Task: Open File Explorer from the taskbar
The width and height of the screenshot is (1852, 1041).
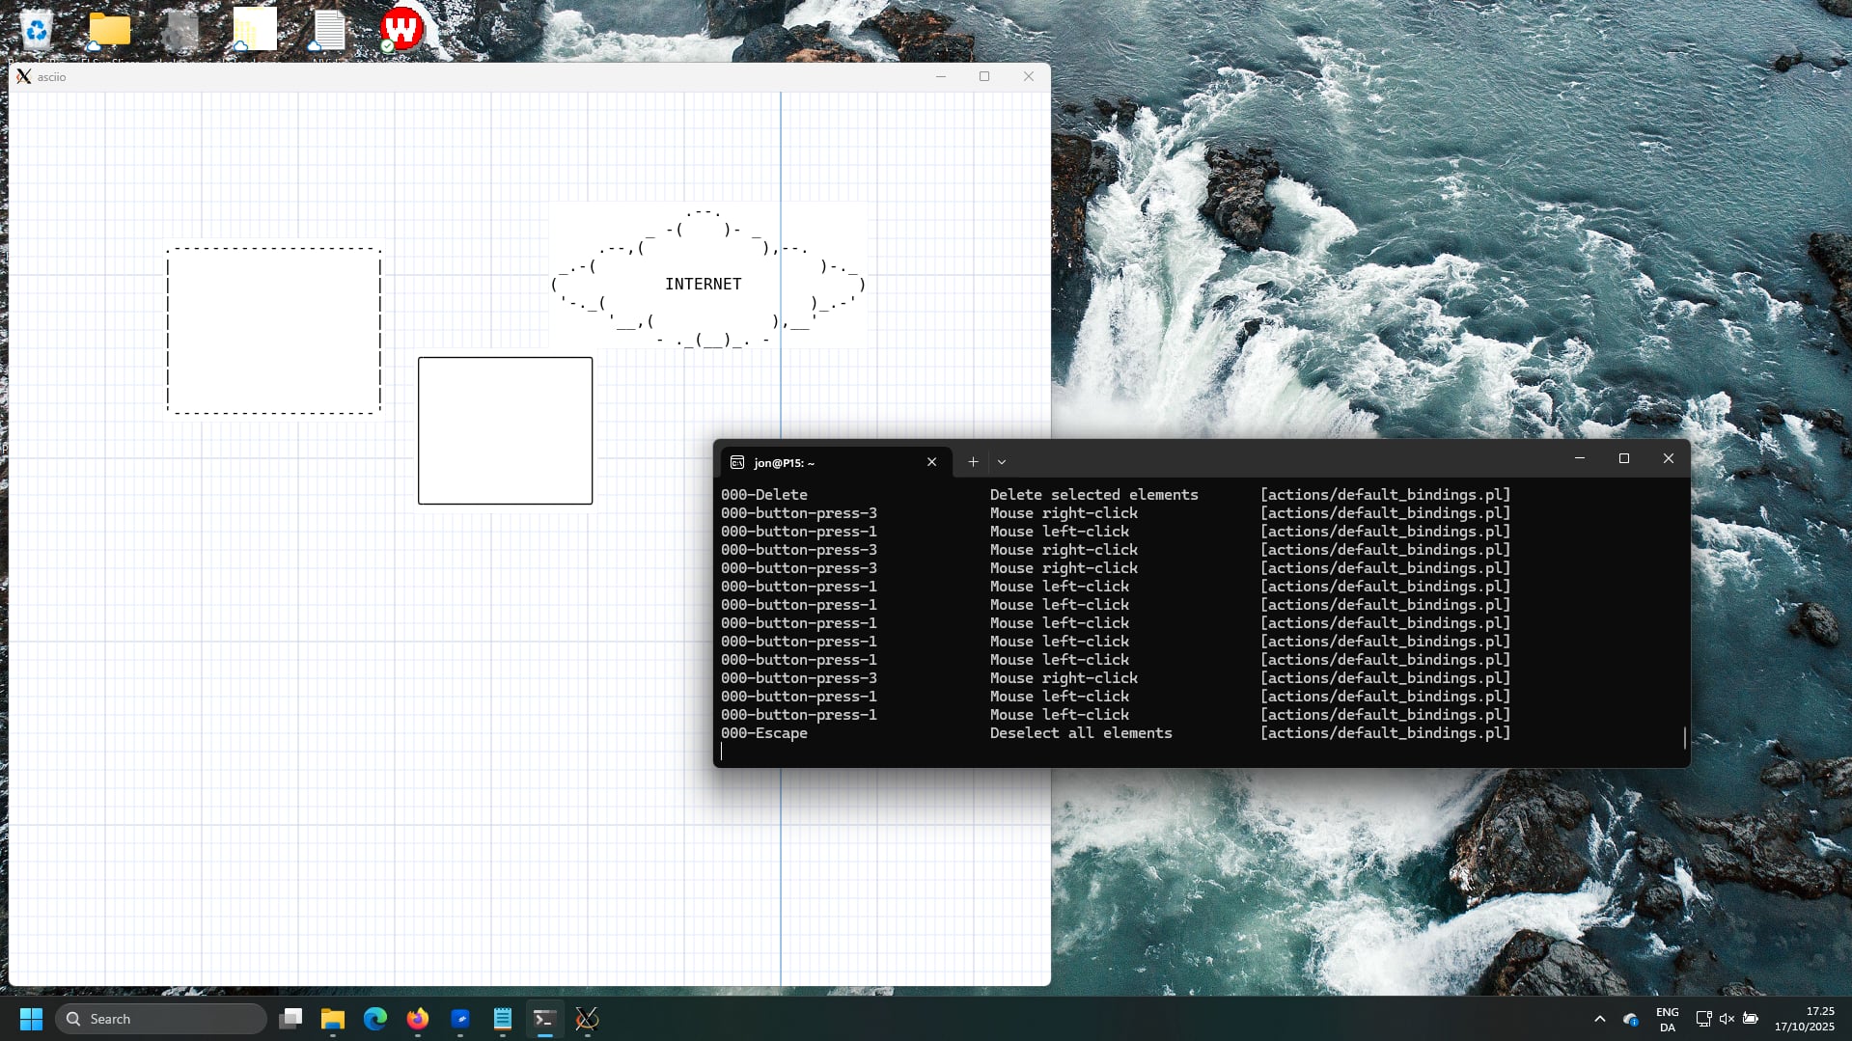Action: 332,1020
